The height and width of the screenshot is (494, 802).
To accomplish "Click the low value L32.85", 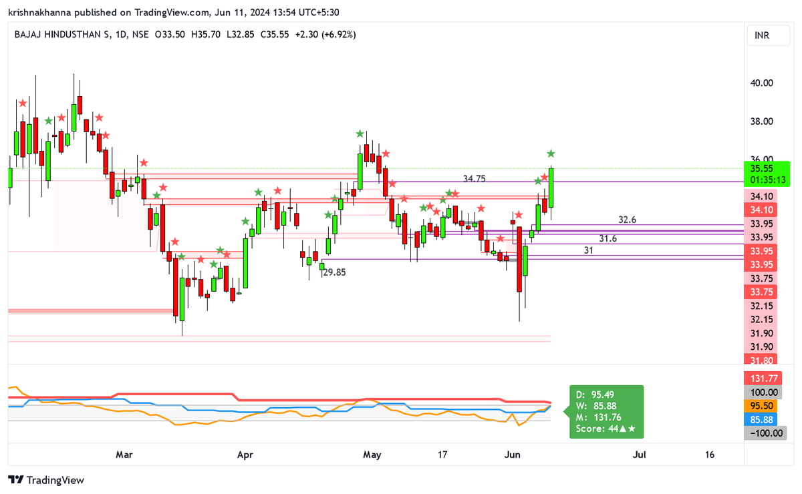I will 241,34.
